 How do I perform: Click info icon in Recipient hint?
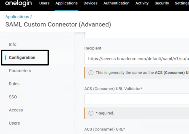coord(91,72)
